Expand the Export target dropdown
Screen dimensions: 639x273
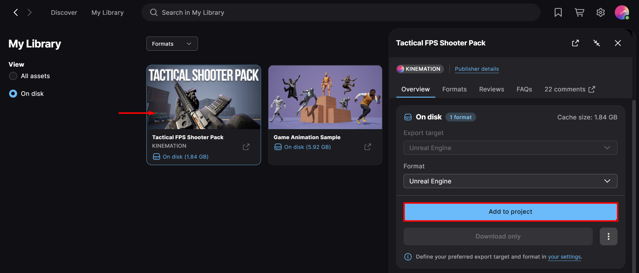click(510, 148)
